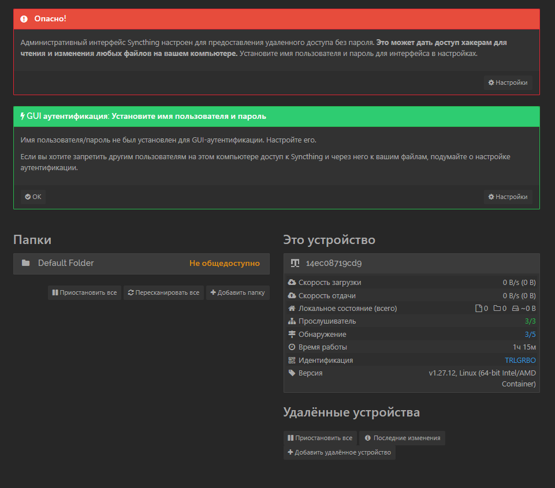Add a new folder via Добавить папку

pyautogui.click(x=237, y=293)
